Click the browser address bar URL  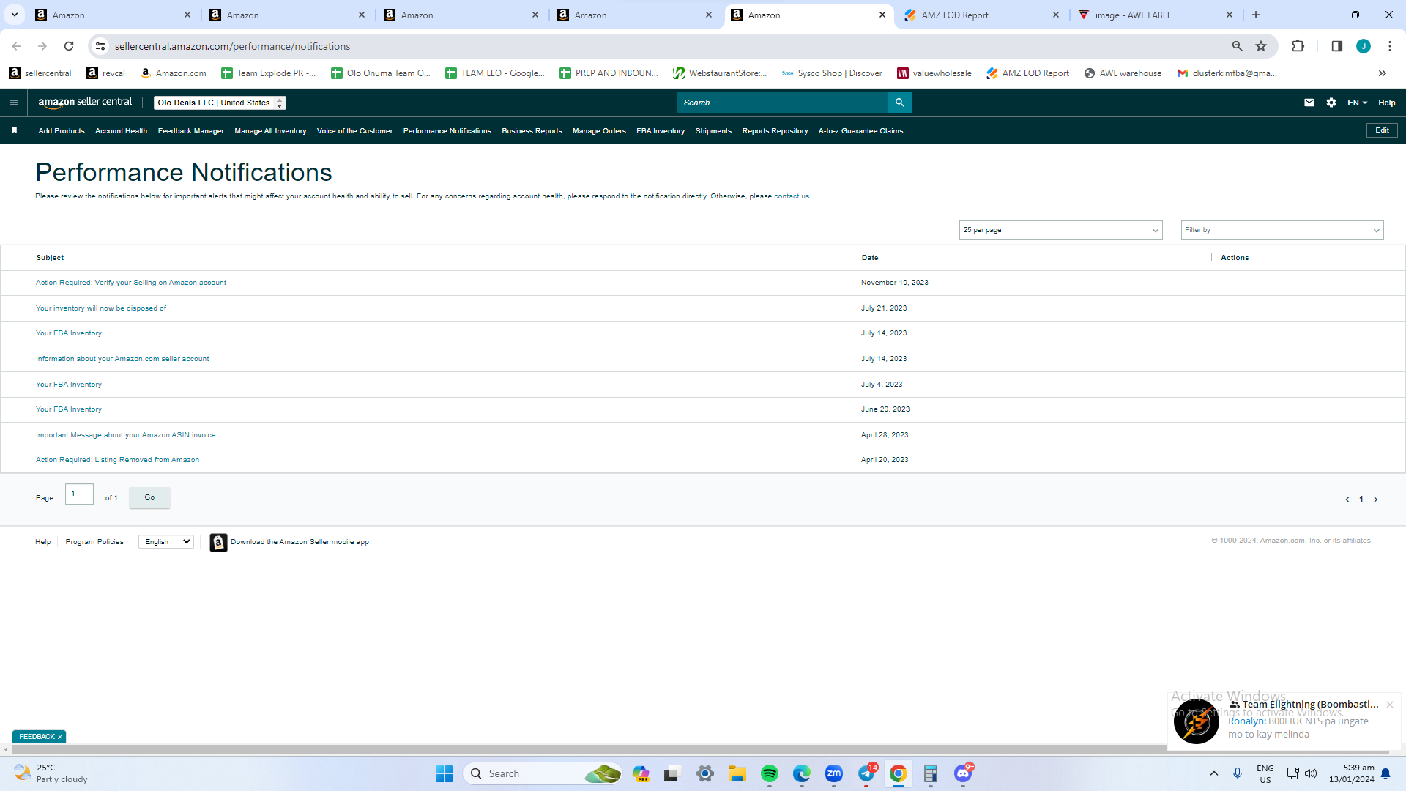tap(232, 46)
